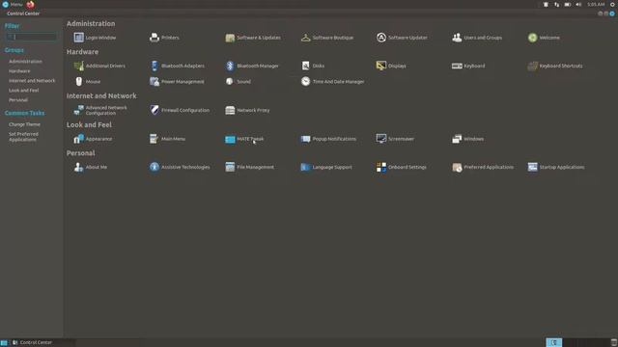
Task: Launch Software Updater
Action: (x=402, y=38)
